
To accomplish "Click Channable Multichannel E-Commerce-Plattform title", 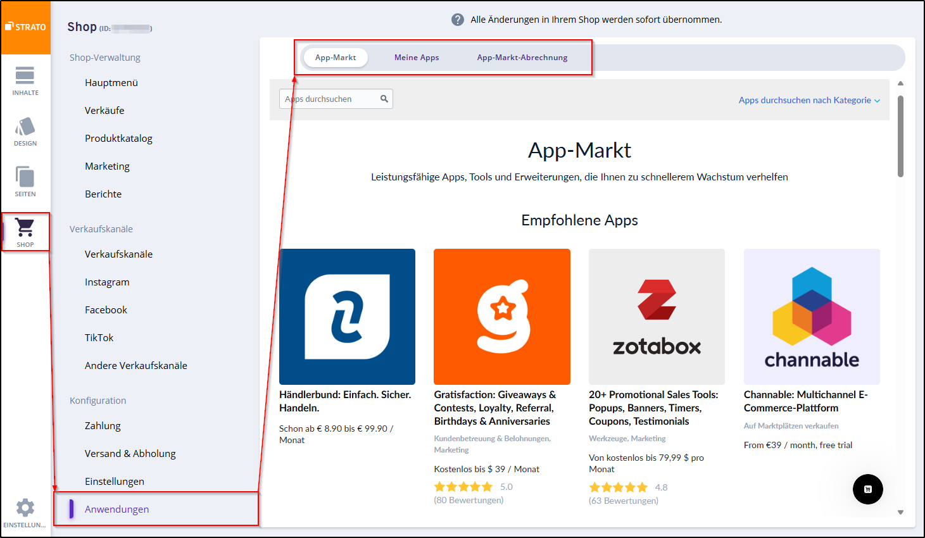I will [806, 401].
